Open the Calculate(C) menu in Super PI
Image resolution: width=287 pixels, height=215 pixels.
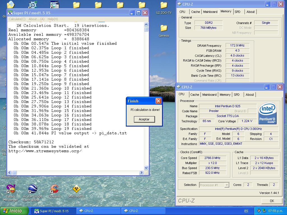17,19
